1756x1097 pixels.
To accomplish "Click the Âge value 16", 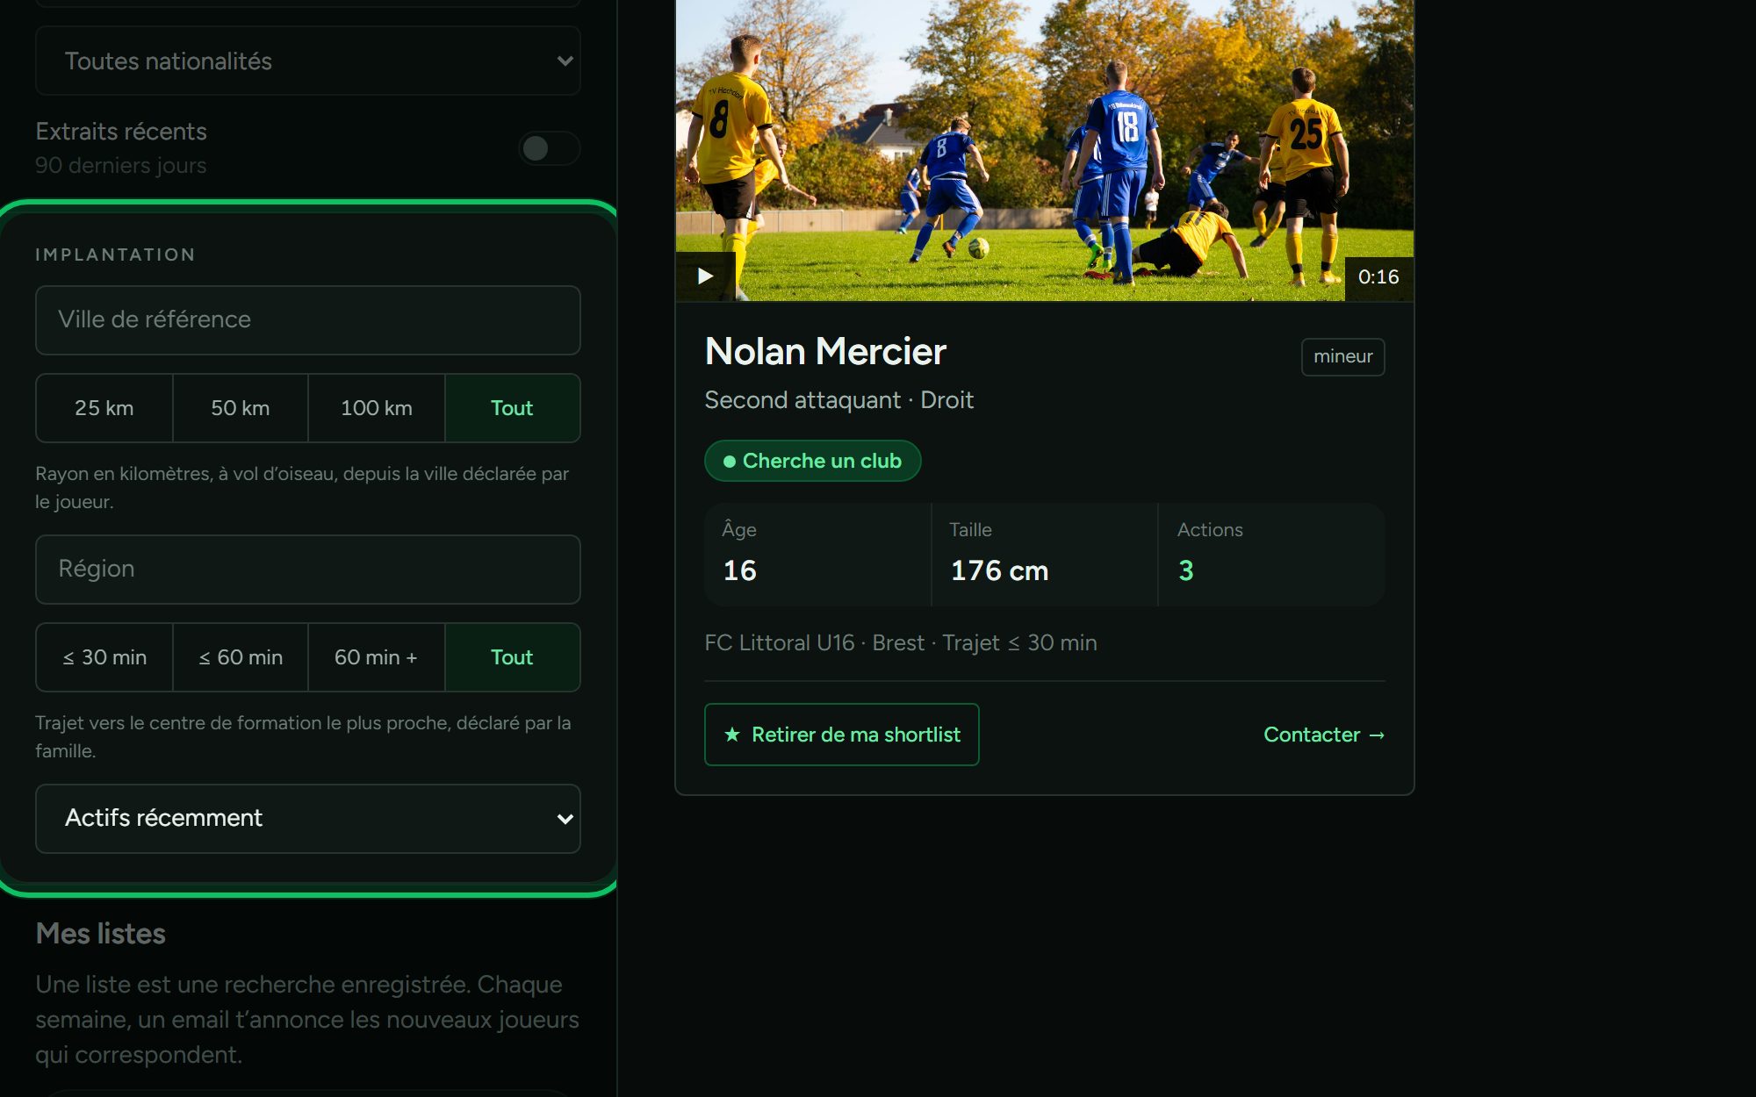I will (739, 571).
